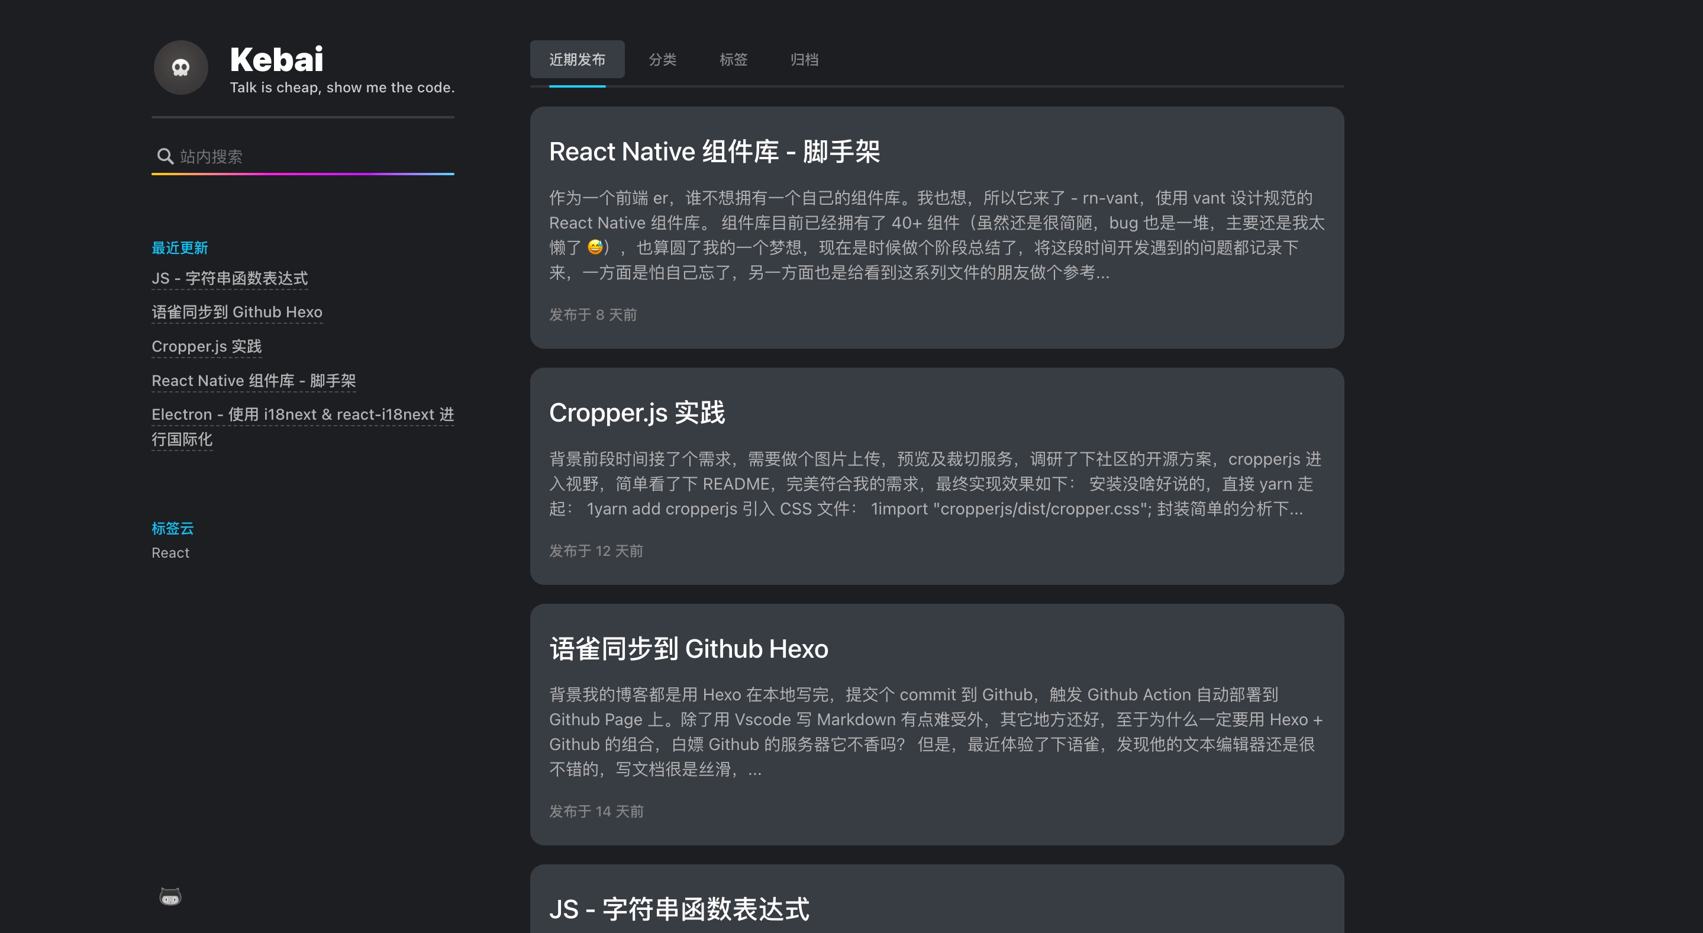Viewport: 1703px width, 933px height.
Task: Open post title 语雀同步到 Github Hexo
Action: coord(688,649)
